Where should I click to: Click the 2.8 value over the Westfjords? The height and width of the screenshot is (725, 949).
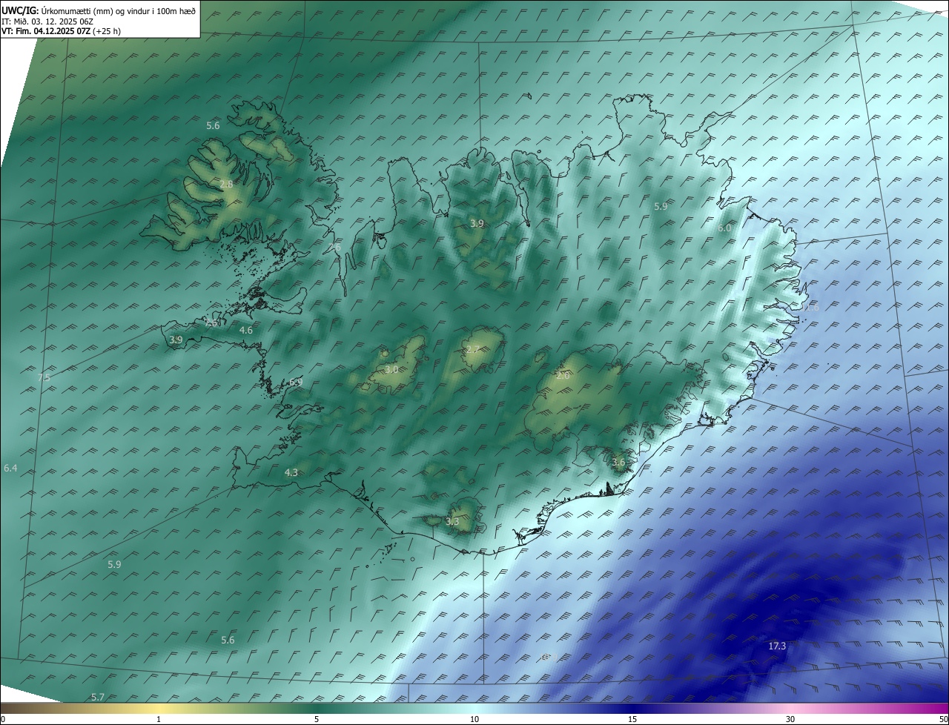tap(226, 184)
